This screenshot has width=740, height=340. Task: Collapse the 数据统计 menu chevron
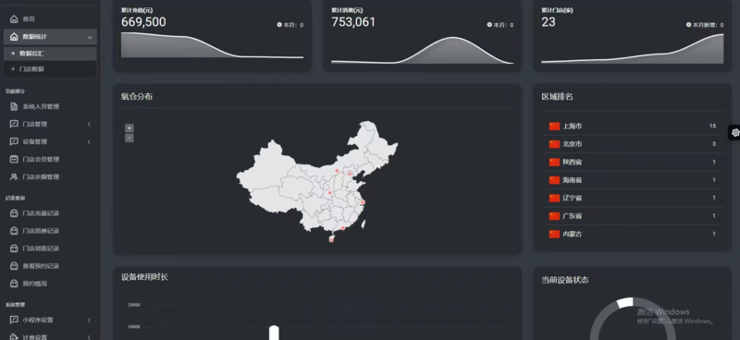(90, 37)
